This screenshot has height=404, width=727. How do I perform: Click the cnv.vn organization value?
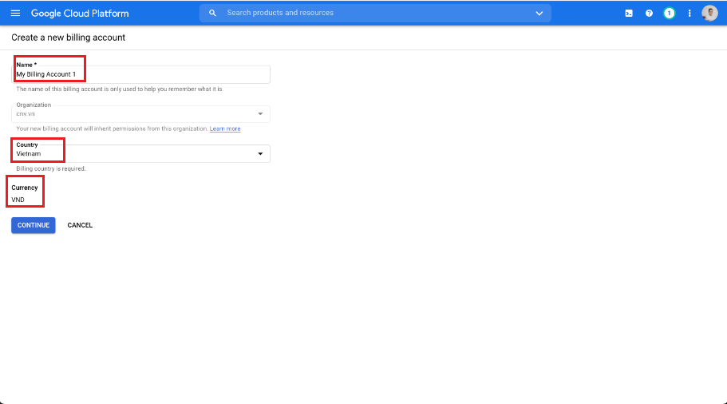coord(26,113)
